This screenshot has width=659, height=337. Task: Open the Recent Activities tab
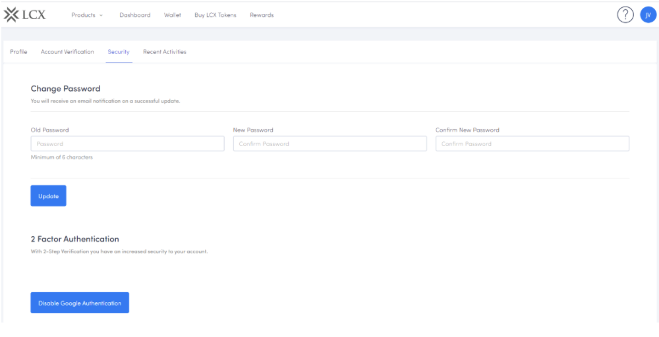[x=164, y=52]
